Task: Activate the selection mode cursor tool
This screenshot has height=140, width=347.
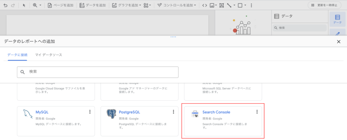Action: click(x=24, y=5)
